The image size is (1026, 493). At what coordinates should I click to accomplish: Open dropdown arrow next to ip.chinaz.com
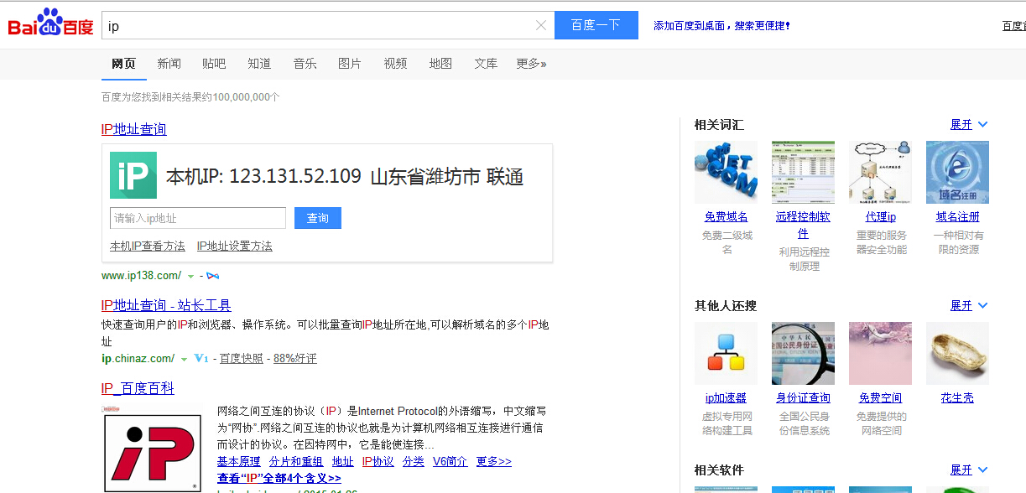point(184,359)
